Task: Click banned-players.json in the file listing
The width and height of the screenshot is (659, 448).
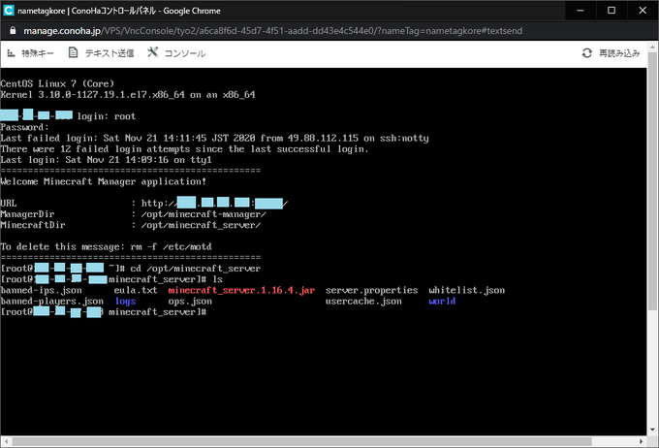Action: click(51, 302)
